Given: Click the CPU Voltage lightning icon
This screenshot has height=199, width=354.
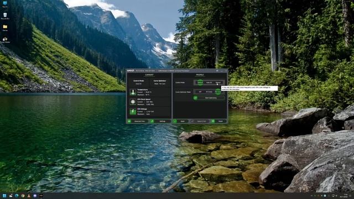Looking at the screenshot, I should click(x=133, y=112).
